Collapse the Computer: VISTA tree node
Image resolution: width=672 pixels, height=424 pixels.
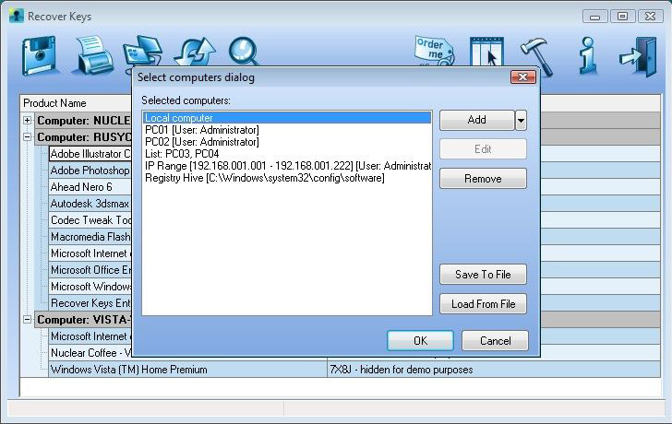point(27,319)
